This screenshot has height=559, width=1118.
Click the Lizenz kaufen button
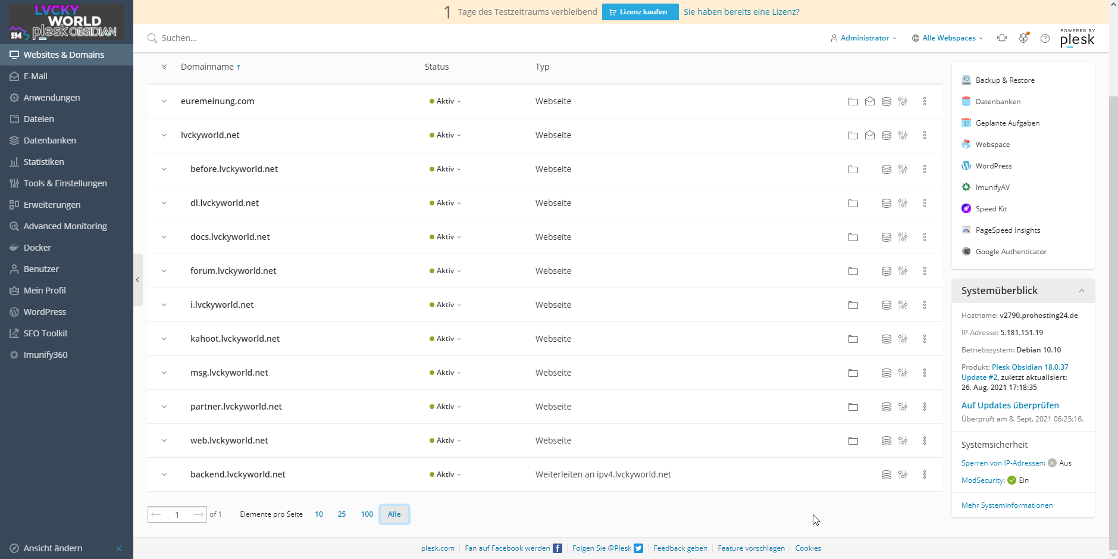(x=640, y=12)
